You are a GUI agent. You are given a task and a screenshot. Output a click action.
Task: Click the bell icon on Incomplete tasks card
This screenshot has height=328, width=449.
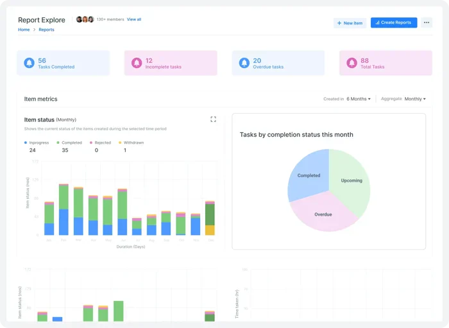(x=137, y=63)
